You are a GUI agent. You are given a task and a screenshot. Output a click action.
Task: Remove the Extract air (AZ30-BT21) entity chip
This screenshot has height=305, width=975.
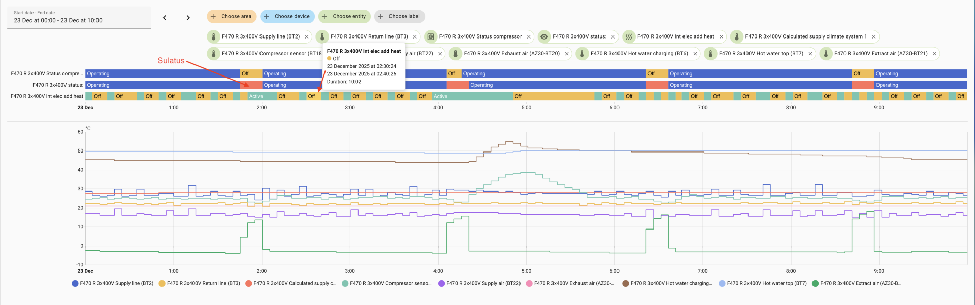[934, 54]
